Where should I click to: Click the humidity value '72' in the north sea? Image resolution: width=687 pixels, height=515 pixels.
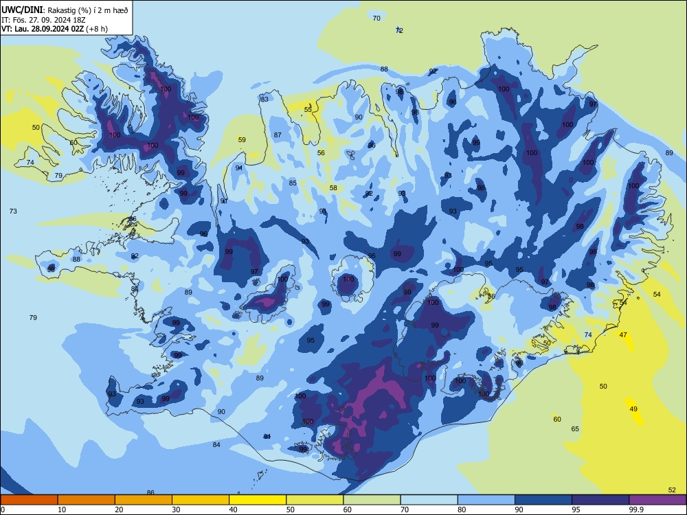[399, 30]
